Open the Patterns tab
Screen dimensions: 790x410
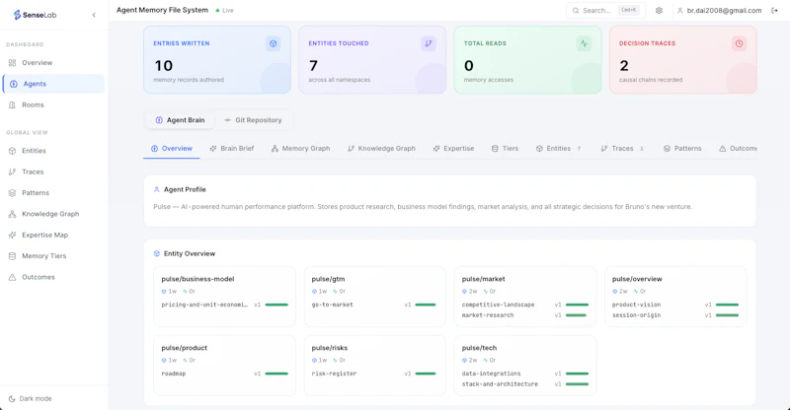point(682,149)
